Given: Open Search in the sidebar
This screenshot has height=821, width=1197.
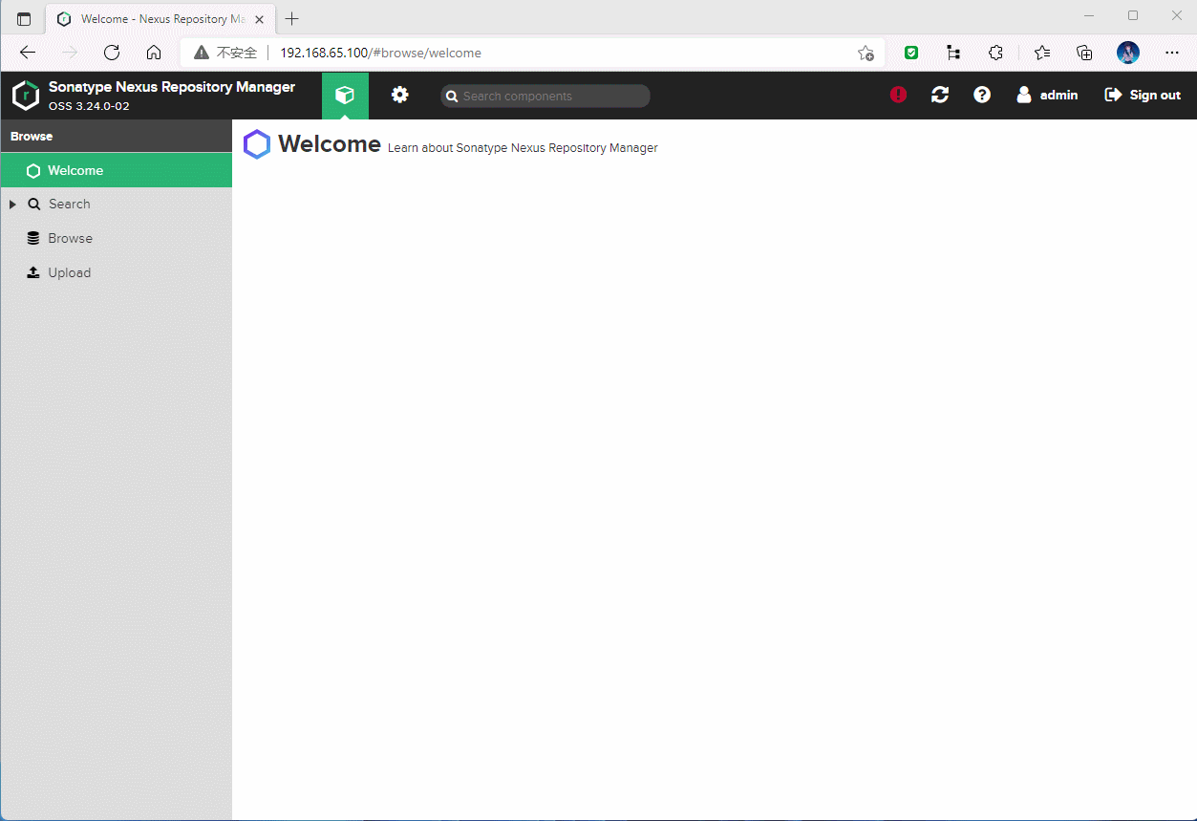Looking at the screenshot, I should coord(69,204).
